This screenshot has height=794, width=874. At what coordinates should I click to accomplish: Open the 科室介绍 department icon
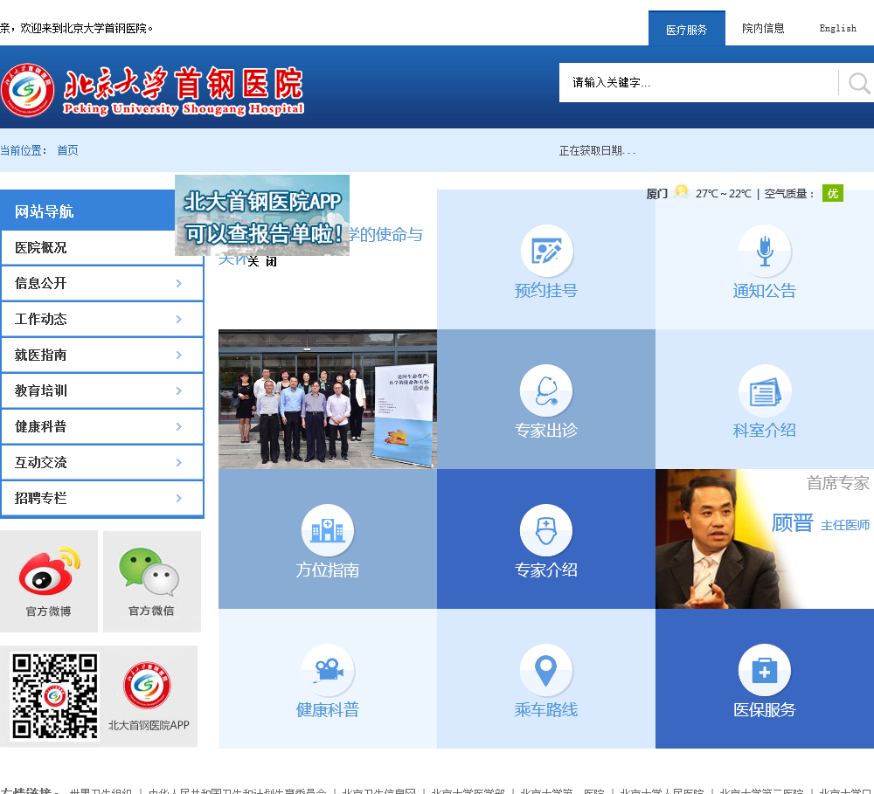[x=765, y=390]
